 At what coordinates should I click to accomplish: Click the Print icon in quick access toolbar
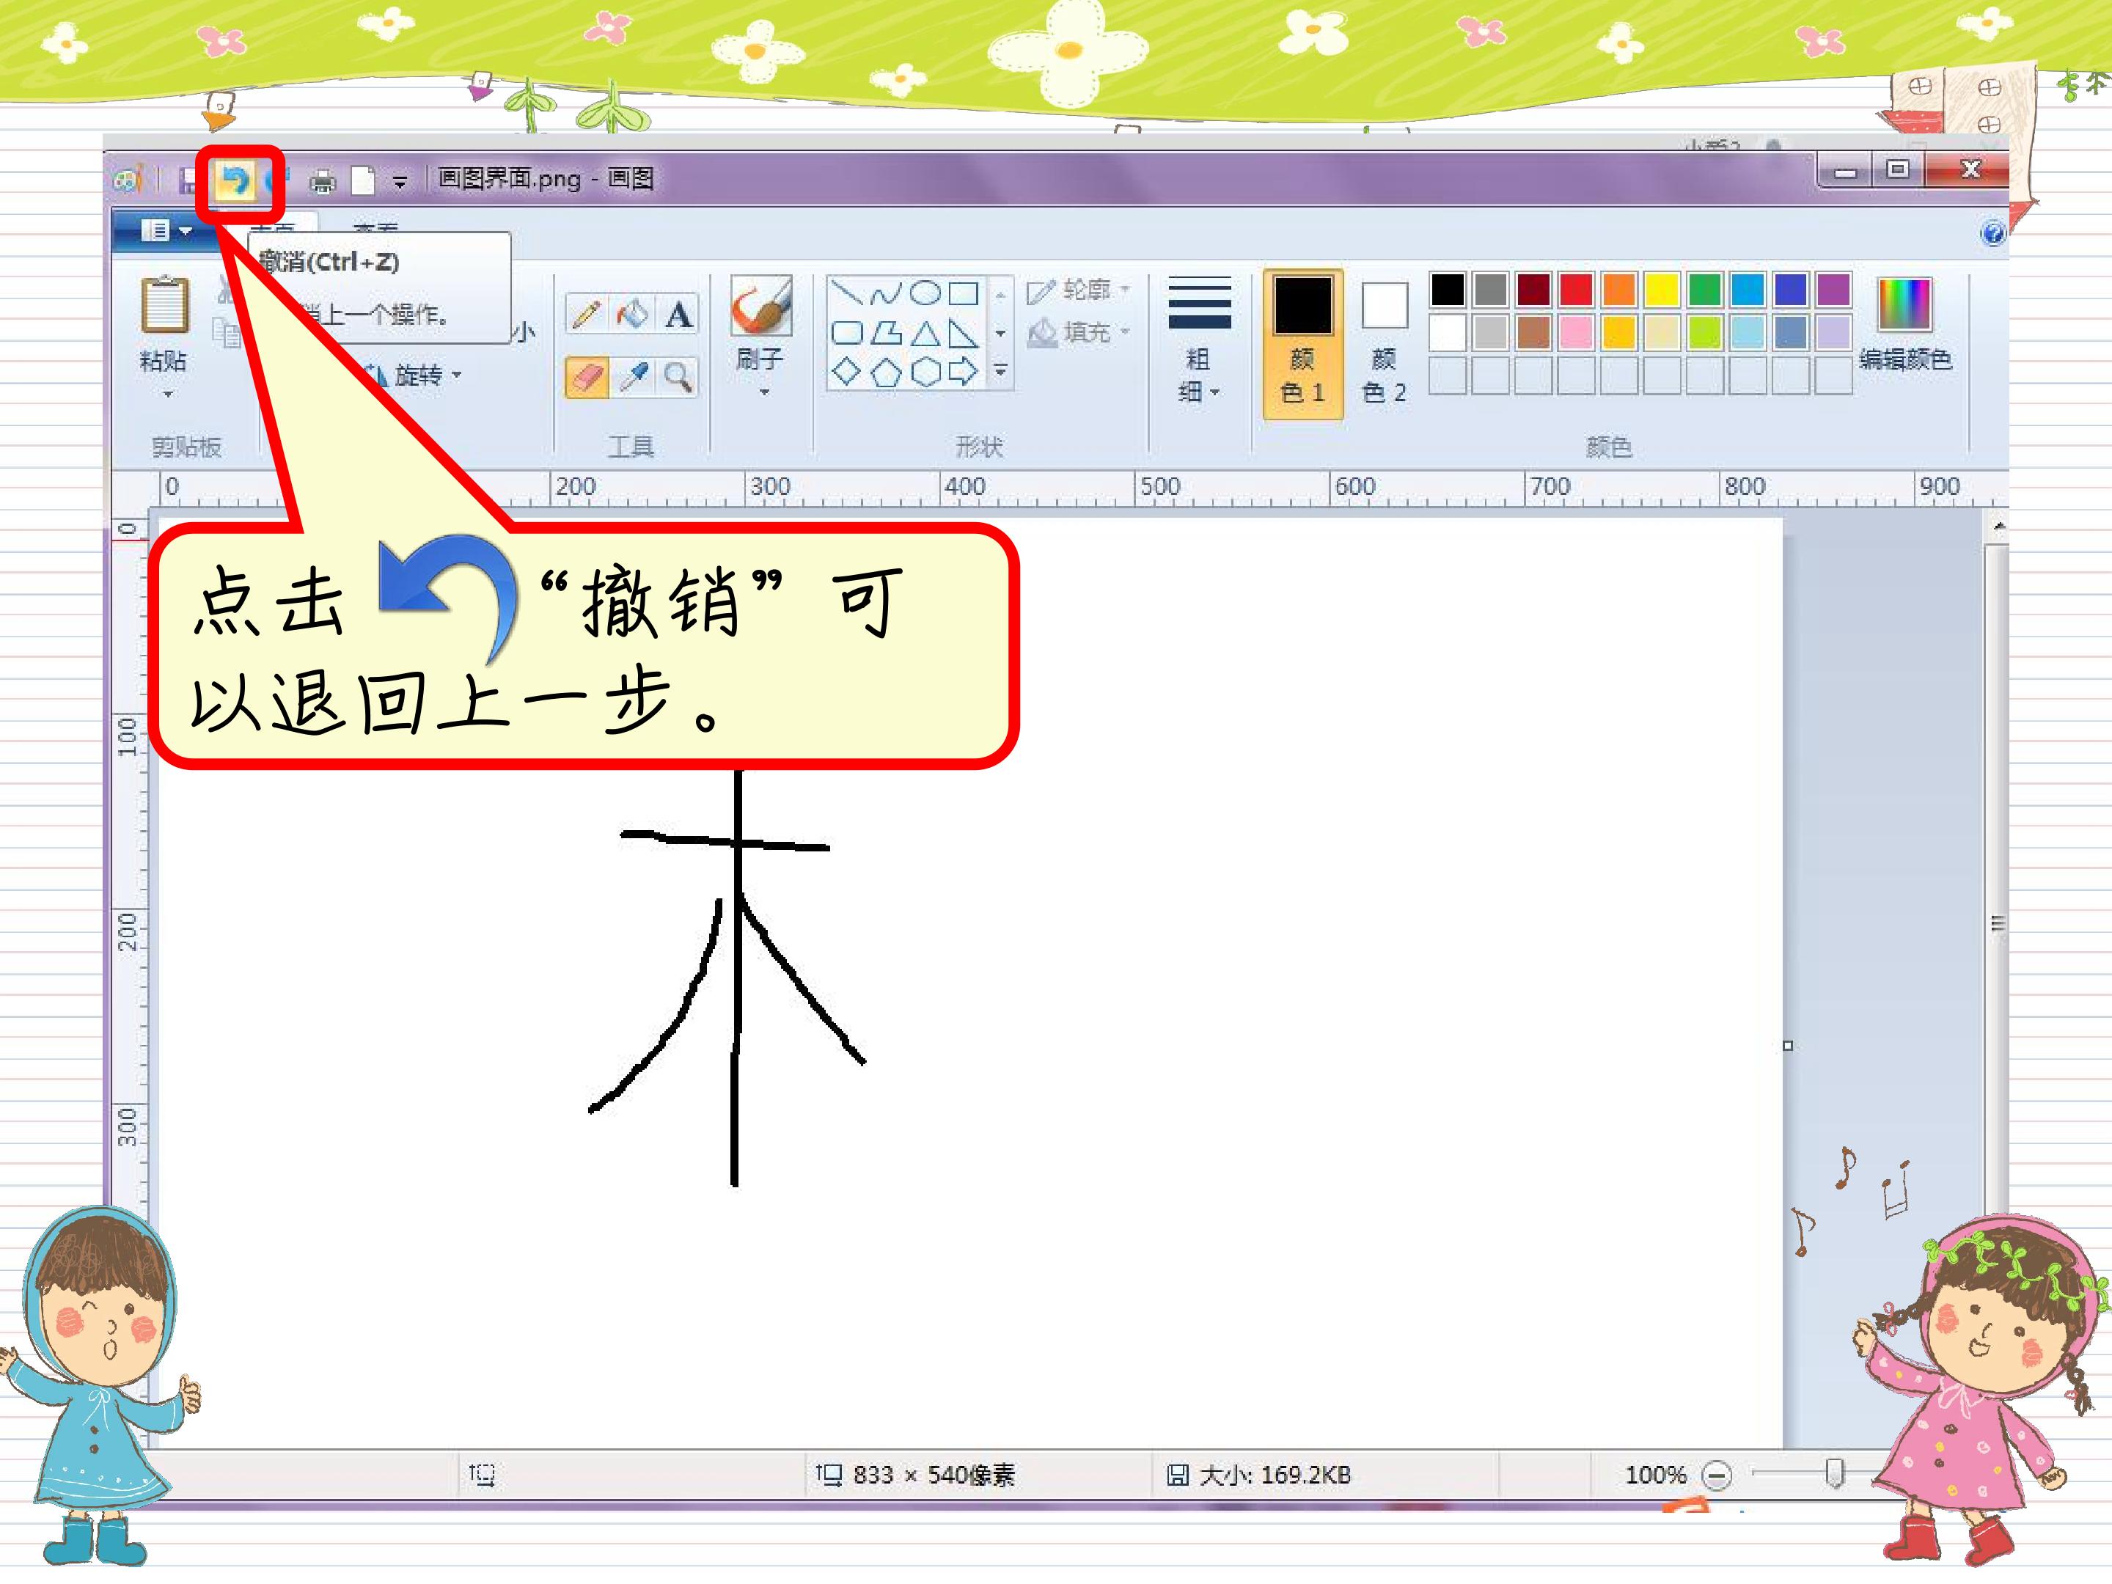(323, 180)
